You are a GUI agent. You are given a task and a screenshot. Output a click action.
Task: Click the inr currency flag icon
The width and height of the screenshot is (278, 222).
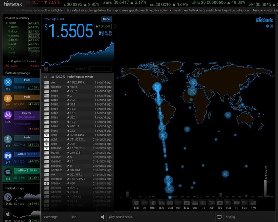(237, 203)
